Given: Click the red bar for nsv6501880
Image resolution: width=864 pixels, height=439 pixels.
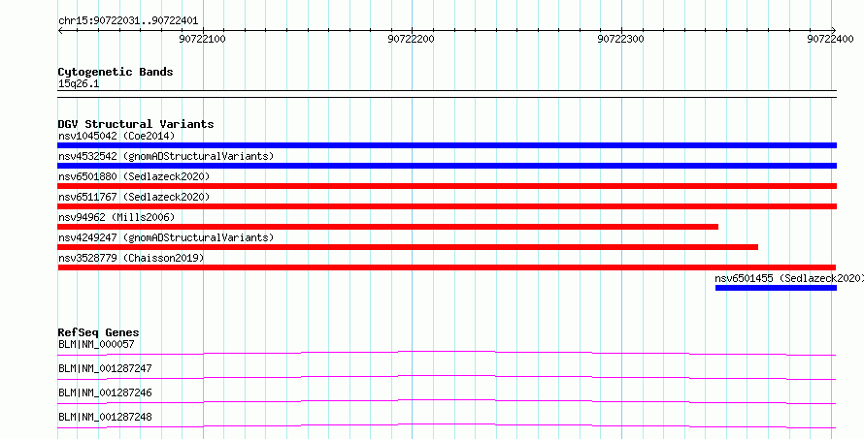Looking at the screenshot, I should [447, 186].
